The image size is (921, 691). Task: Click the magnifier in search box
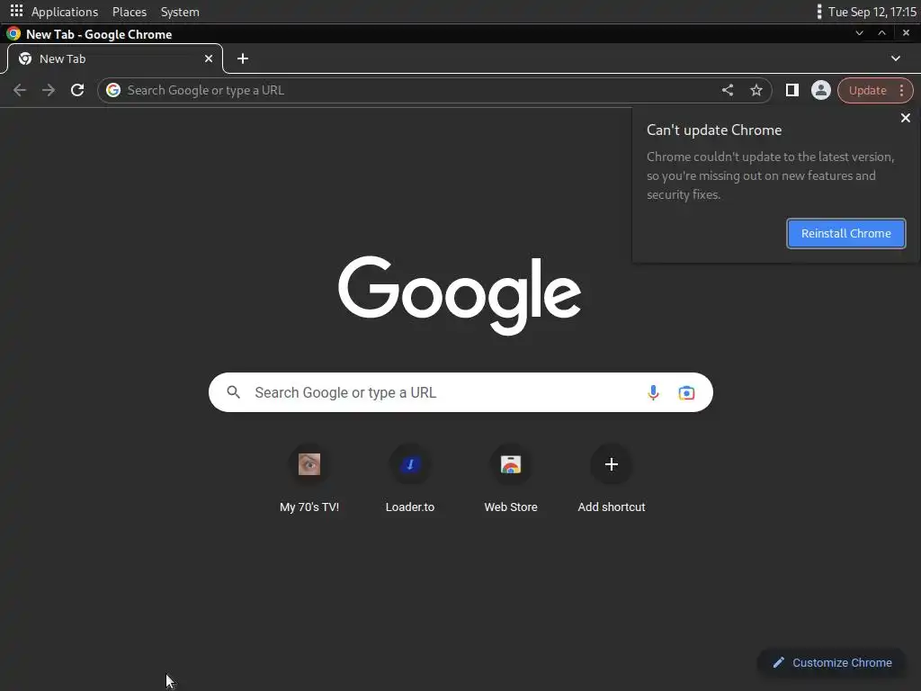coord(233,392)
